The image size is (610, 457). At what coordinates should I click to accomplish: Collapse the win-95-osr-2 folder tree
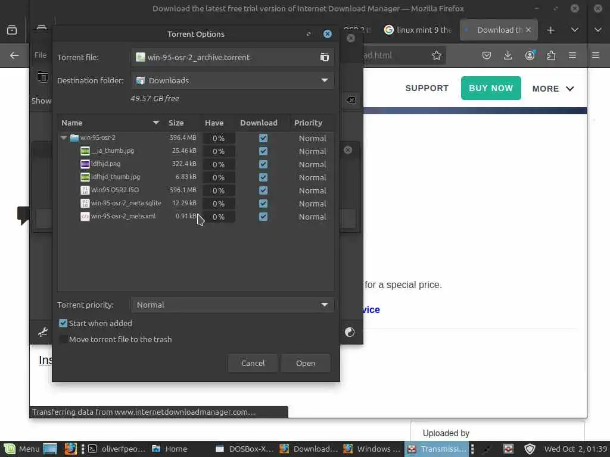coord(63,137)
